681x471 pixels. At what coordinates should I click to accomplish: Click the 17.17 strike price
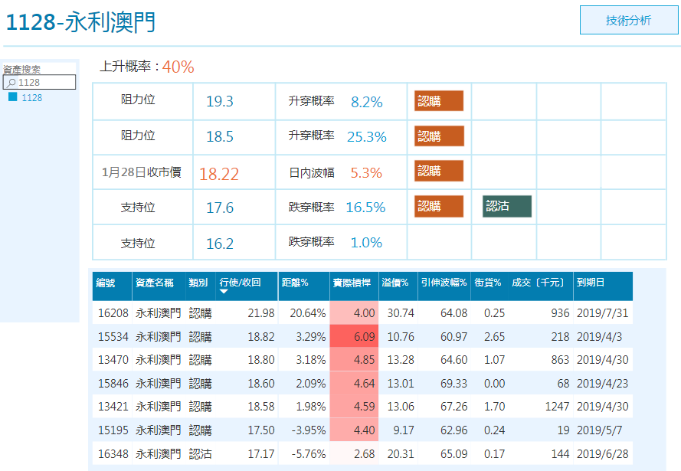[261, 454]
